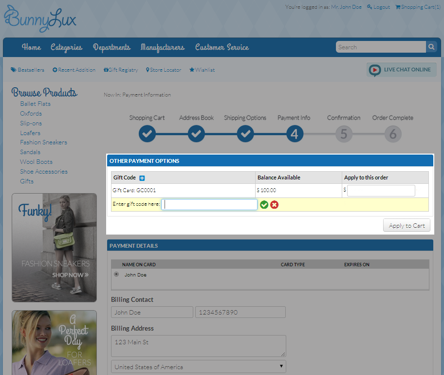The height and width of the screenshot is (375, 444).
Task: Click the Apply to Cart button
Action: click(x=407, y=225)
